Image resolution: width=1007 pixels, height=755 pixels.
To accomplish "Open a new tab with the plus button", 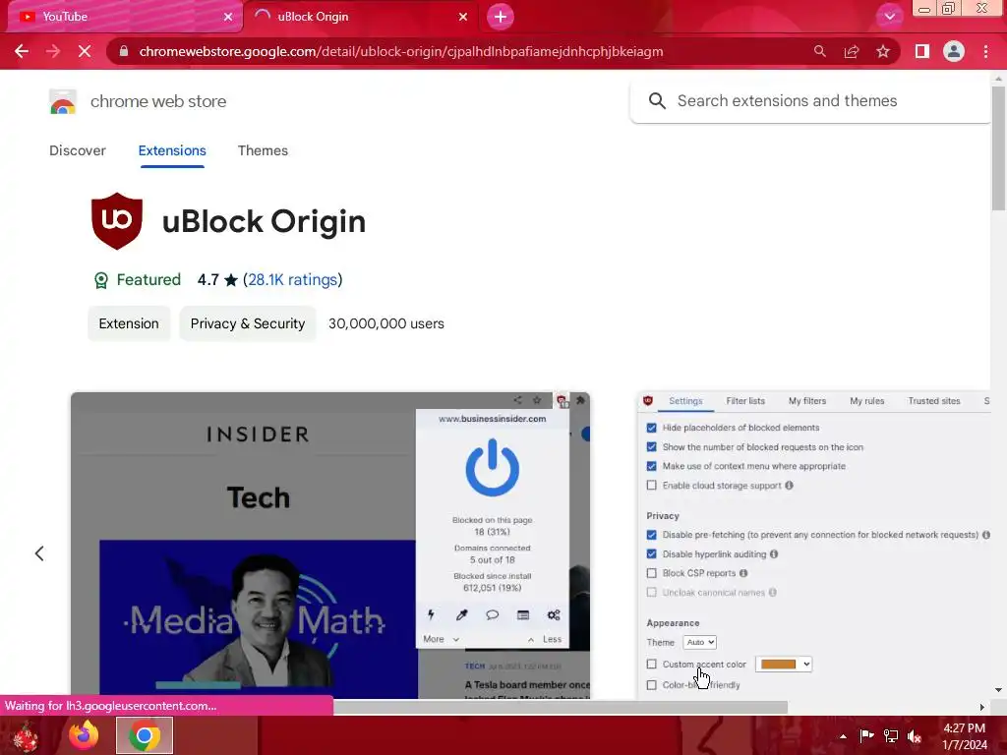I will pyautogui.click(x=501, y=17).
